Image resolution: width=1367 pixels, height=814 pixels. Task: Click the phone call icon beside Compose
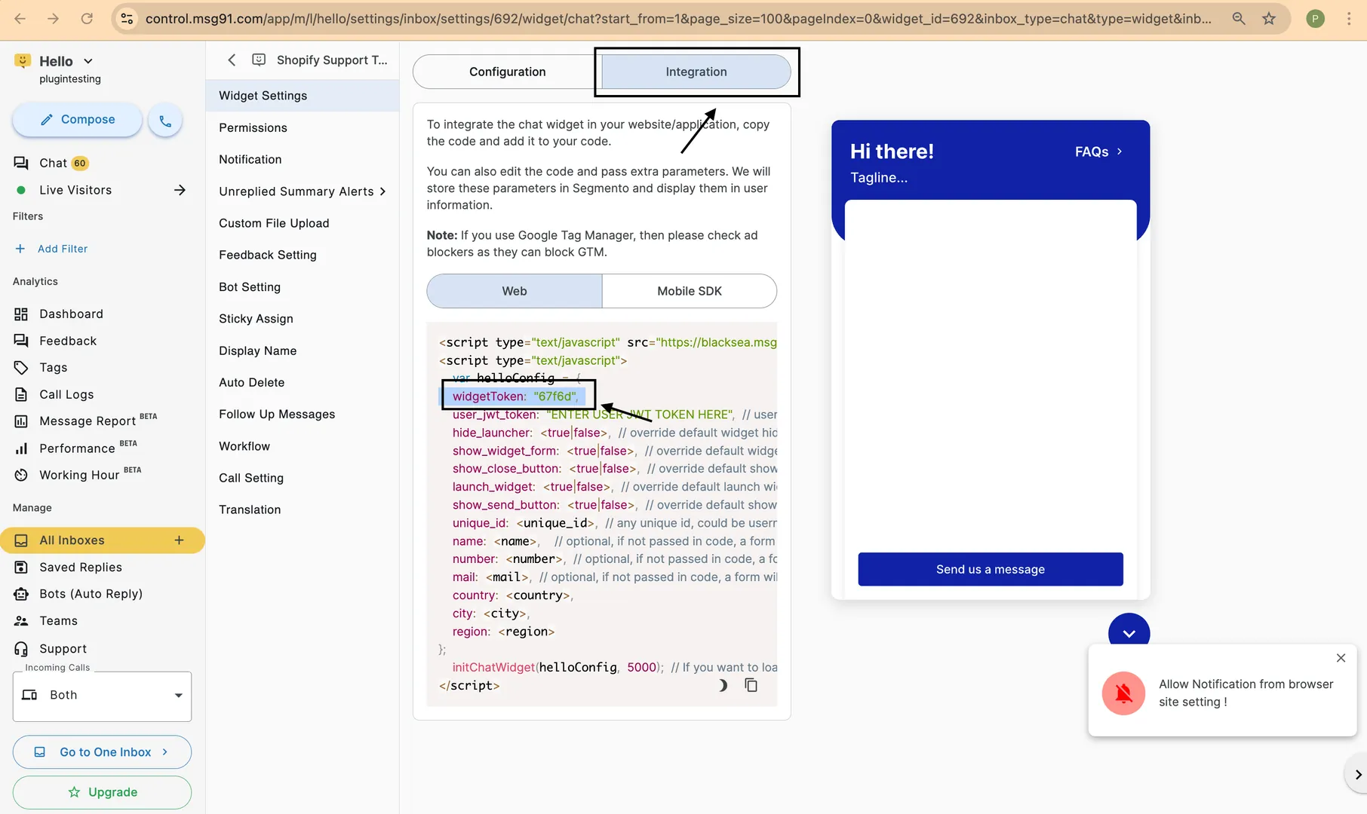click(165, 119)
